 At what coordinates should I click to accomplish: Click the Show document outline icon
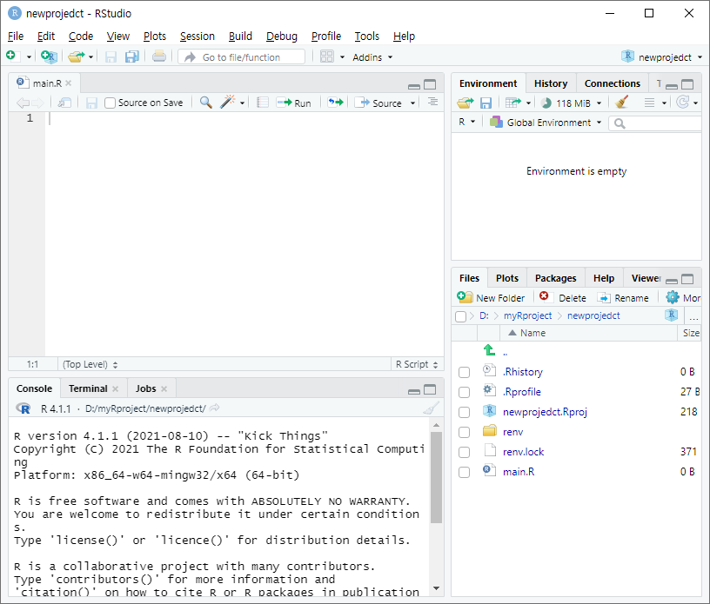coord(432,102)
